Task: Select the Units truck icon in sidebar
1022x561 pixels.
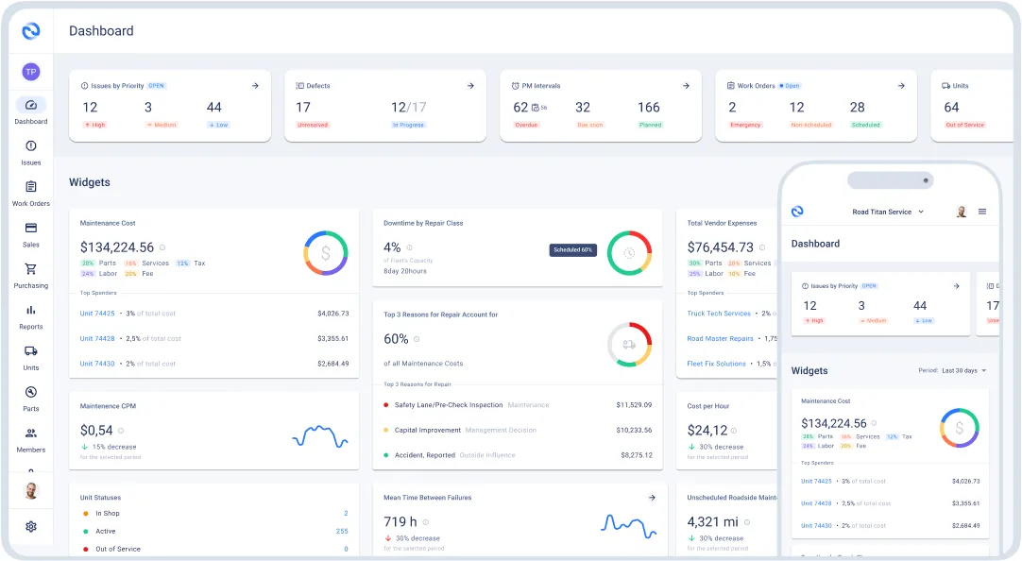Action: point(30,351)
